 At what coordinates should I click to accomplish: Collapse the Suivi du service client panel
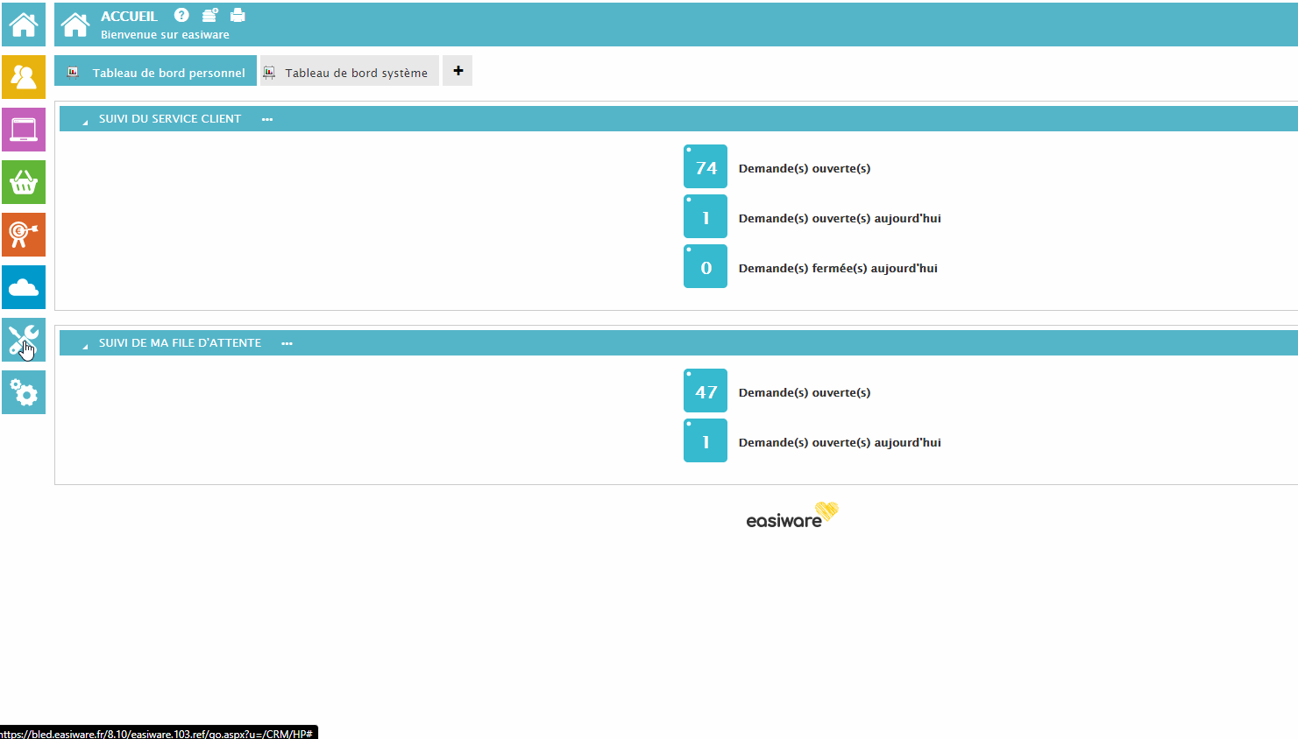click(x=85, y=121)
